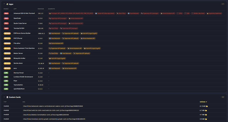Click the RISIKO column header

(6, 9)
